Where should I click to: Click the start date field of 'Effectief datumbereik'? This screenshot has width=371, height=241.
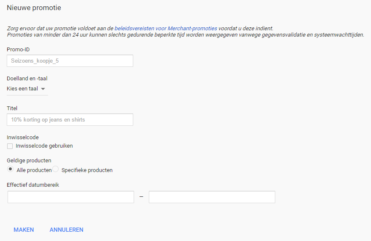[71, 197]
